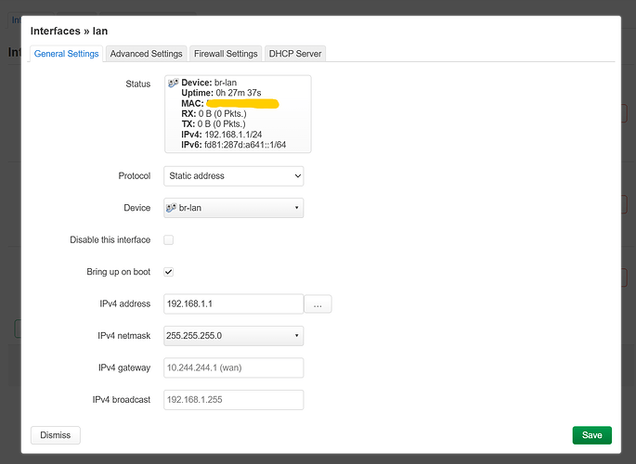Focus the IPv4 gateway input
This screenshot has width=636, height=464.
[233, 367]
